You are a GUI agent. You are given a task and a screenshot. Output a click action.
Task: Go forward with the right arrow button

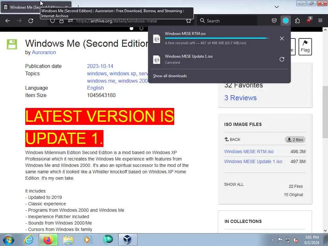pyautogui.click(x=19, y=21)
